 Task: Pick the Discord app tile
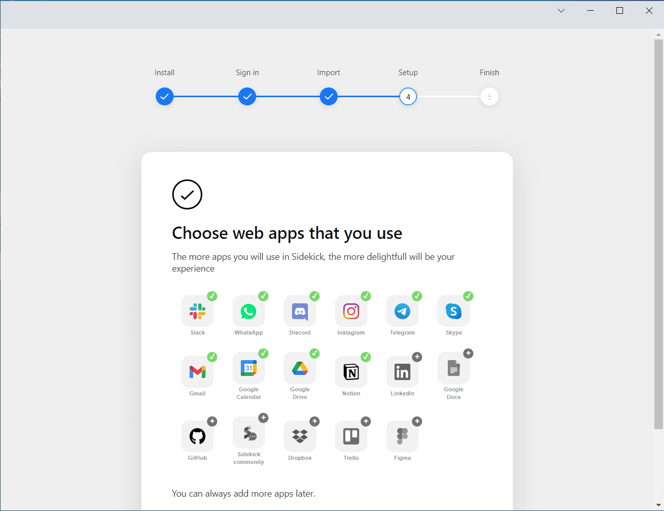point(300,311)
